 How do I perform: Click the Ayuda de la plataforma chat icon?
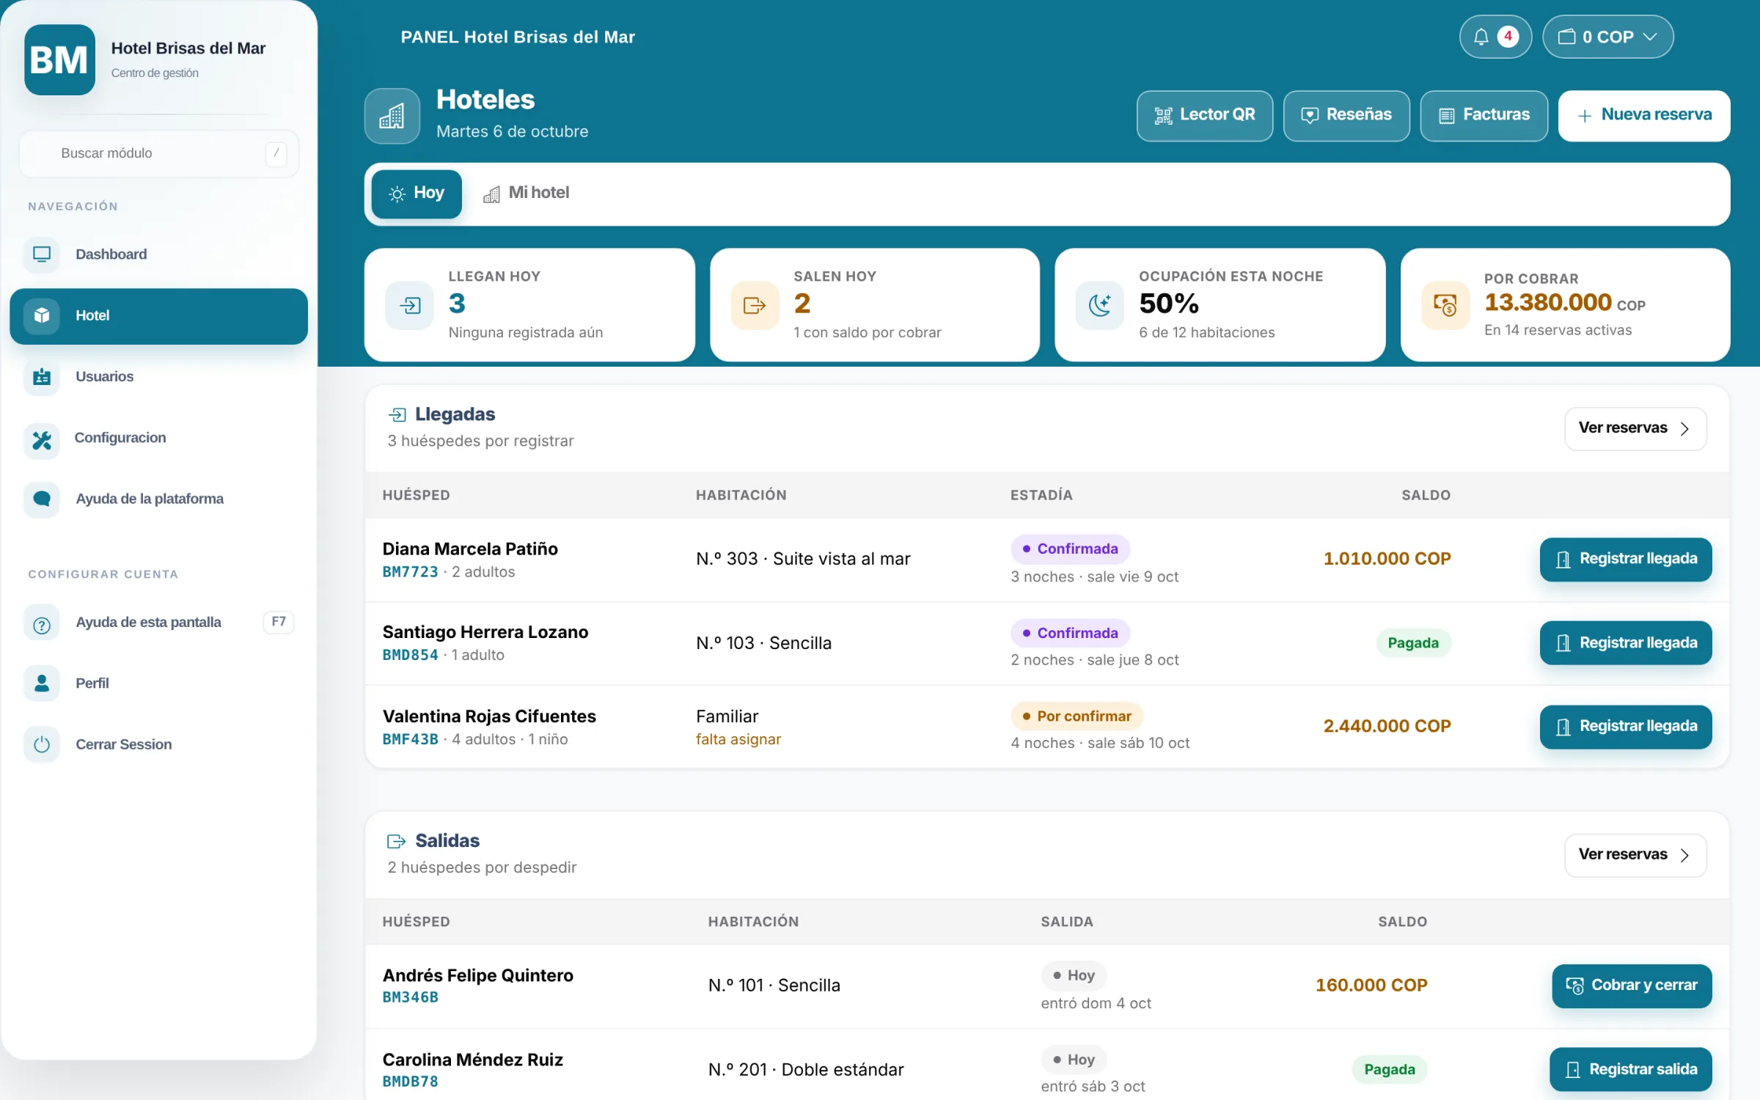(x=42, y=499)
